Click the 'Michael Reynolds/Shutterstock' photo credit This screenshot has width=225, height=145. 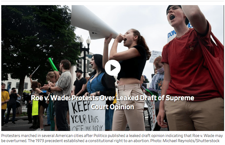pos(191,141)
